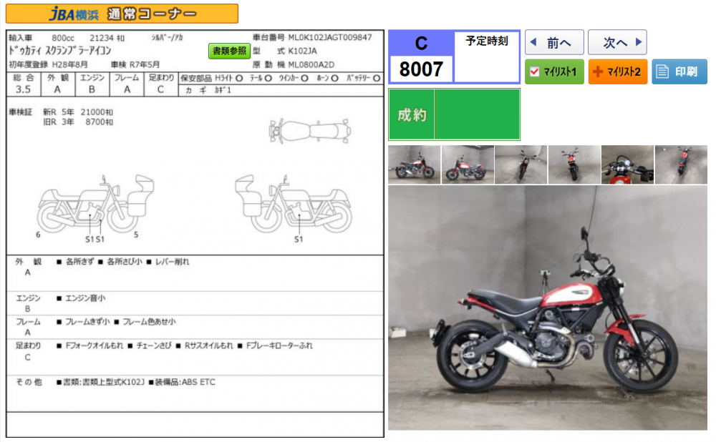The image size is (716, 442).
Task: Select the 各所きず exterior note
Action: [x=79, y=262]
